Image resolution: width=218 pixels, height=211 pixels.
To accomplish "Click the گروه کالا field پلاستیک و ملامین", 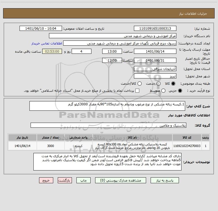I will click(x=108, y=125).
